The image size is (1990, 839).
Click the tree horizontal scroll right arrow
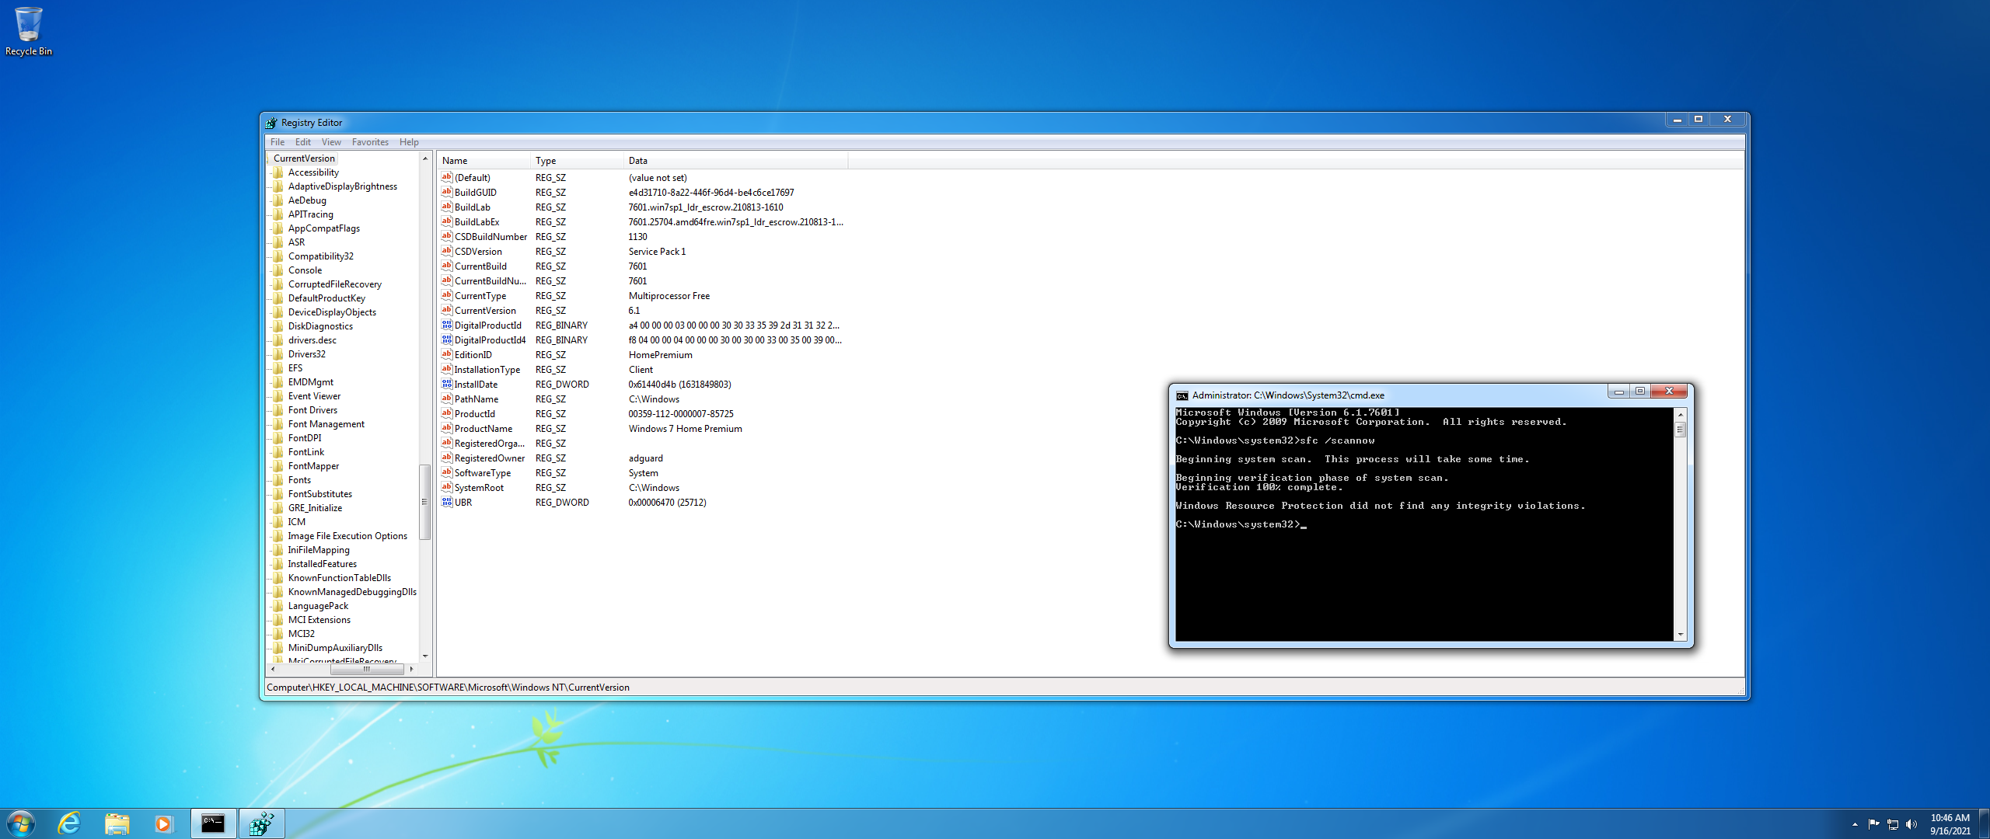(412, 669)
